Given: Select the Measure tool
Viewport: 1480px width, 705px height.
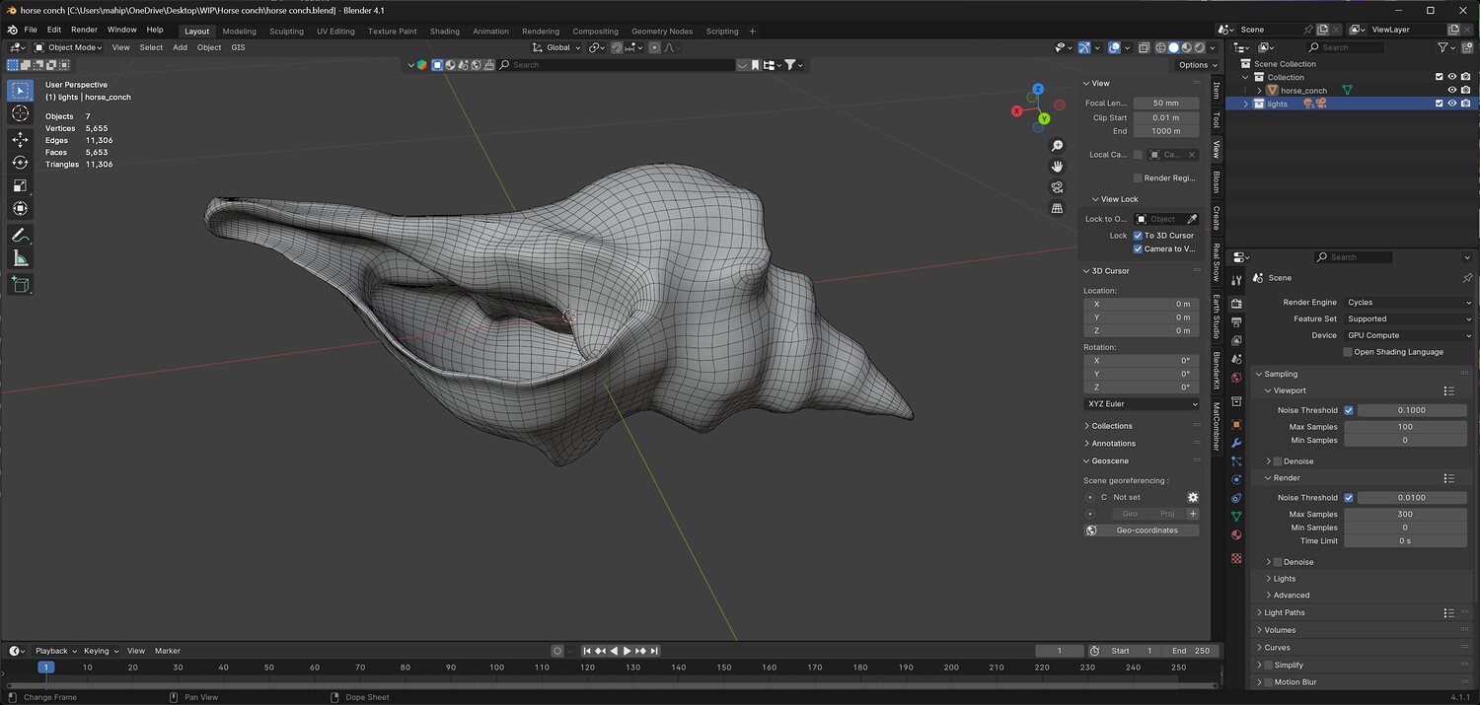Looking at the screenshot, I should (x=20, y=259).
